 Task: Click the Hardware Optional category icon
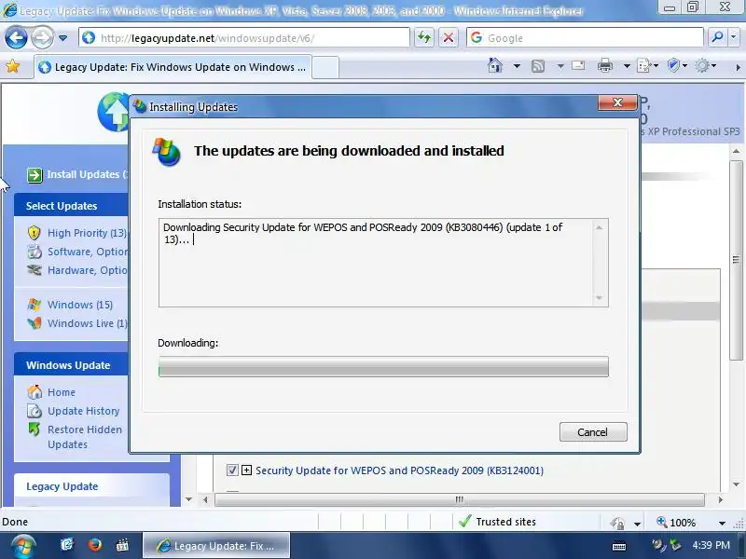[x=35, y=270]
